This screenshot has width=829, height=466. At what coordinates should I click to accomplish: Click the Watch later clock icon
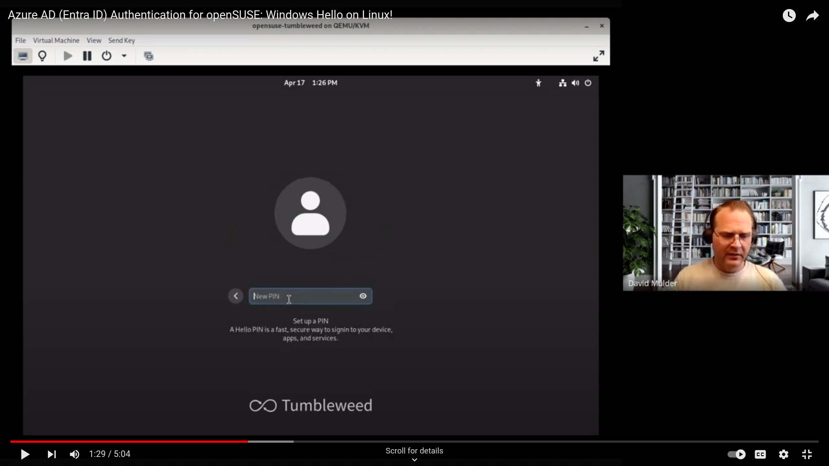pos(789,16)
